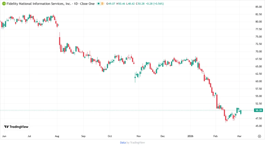Screen dimensions: 265x146
Task: Click the Dec label on time axis
Action: point(163,136)
